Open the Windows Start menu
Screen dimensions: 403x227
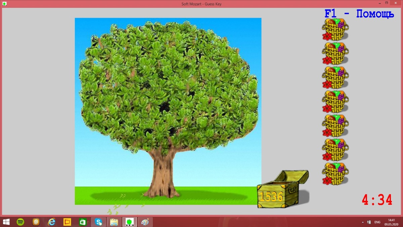click(6, 222)
